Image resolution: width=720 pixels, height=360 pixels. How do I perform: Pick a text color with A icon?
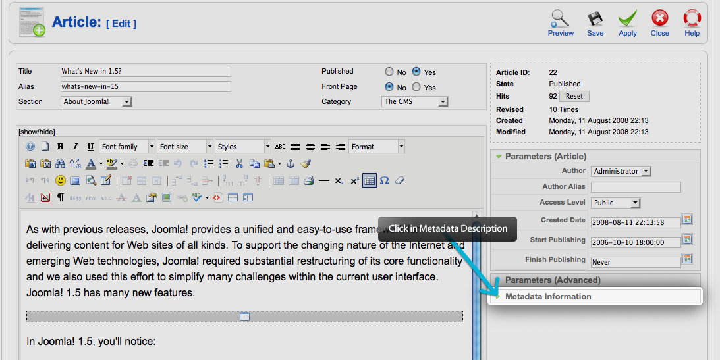click(x=91, y=163)
